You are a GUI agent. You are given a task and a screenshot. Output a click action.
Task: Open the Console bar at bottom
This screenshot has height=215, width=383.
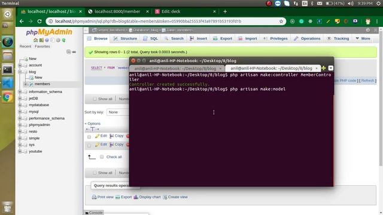click(x=94, y=213)
